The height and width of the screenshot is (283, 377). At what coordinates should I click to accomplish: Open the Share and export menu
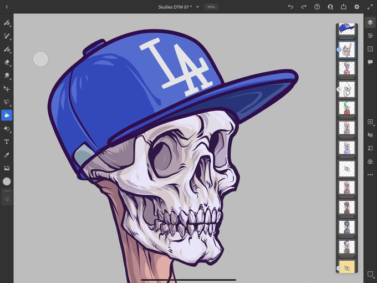(x=344, y=7)
